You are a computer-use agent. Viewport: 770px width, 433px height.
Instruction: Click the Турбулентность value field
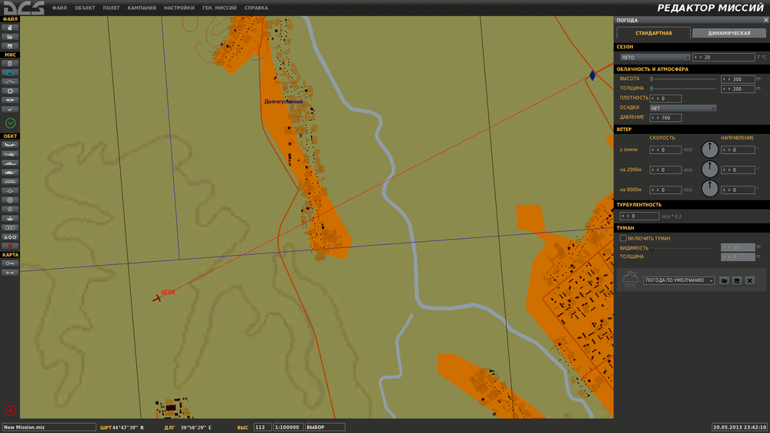(639, 216)
